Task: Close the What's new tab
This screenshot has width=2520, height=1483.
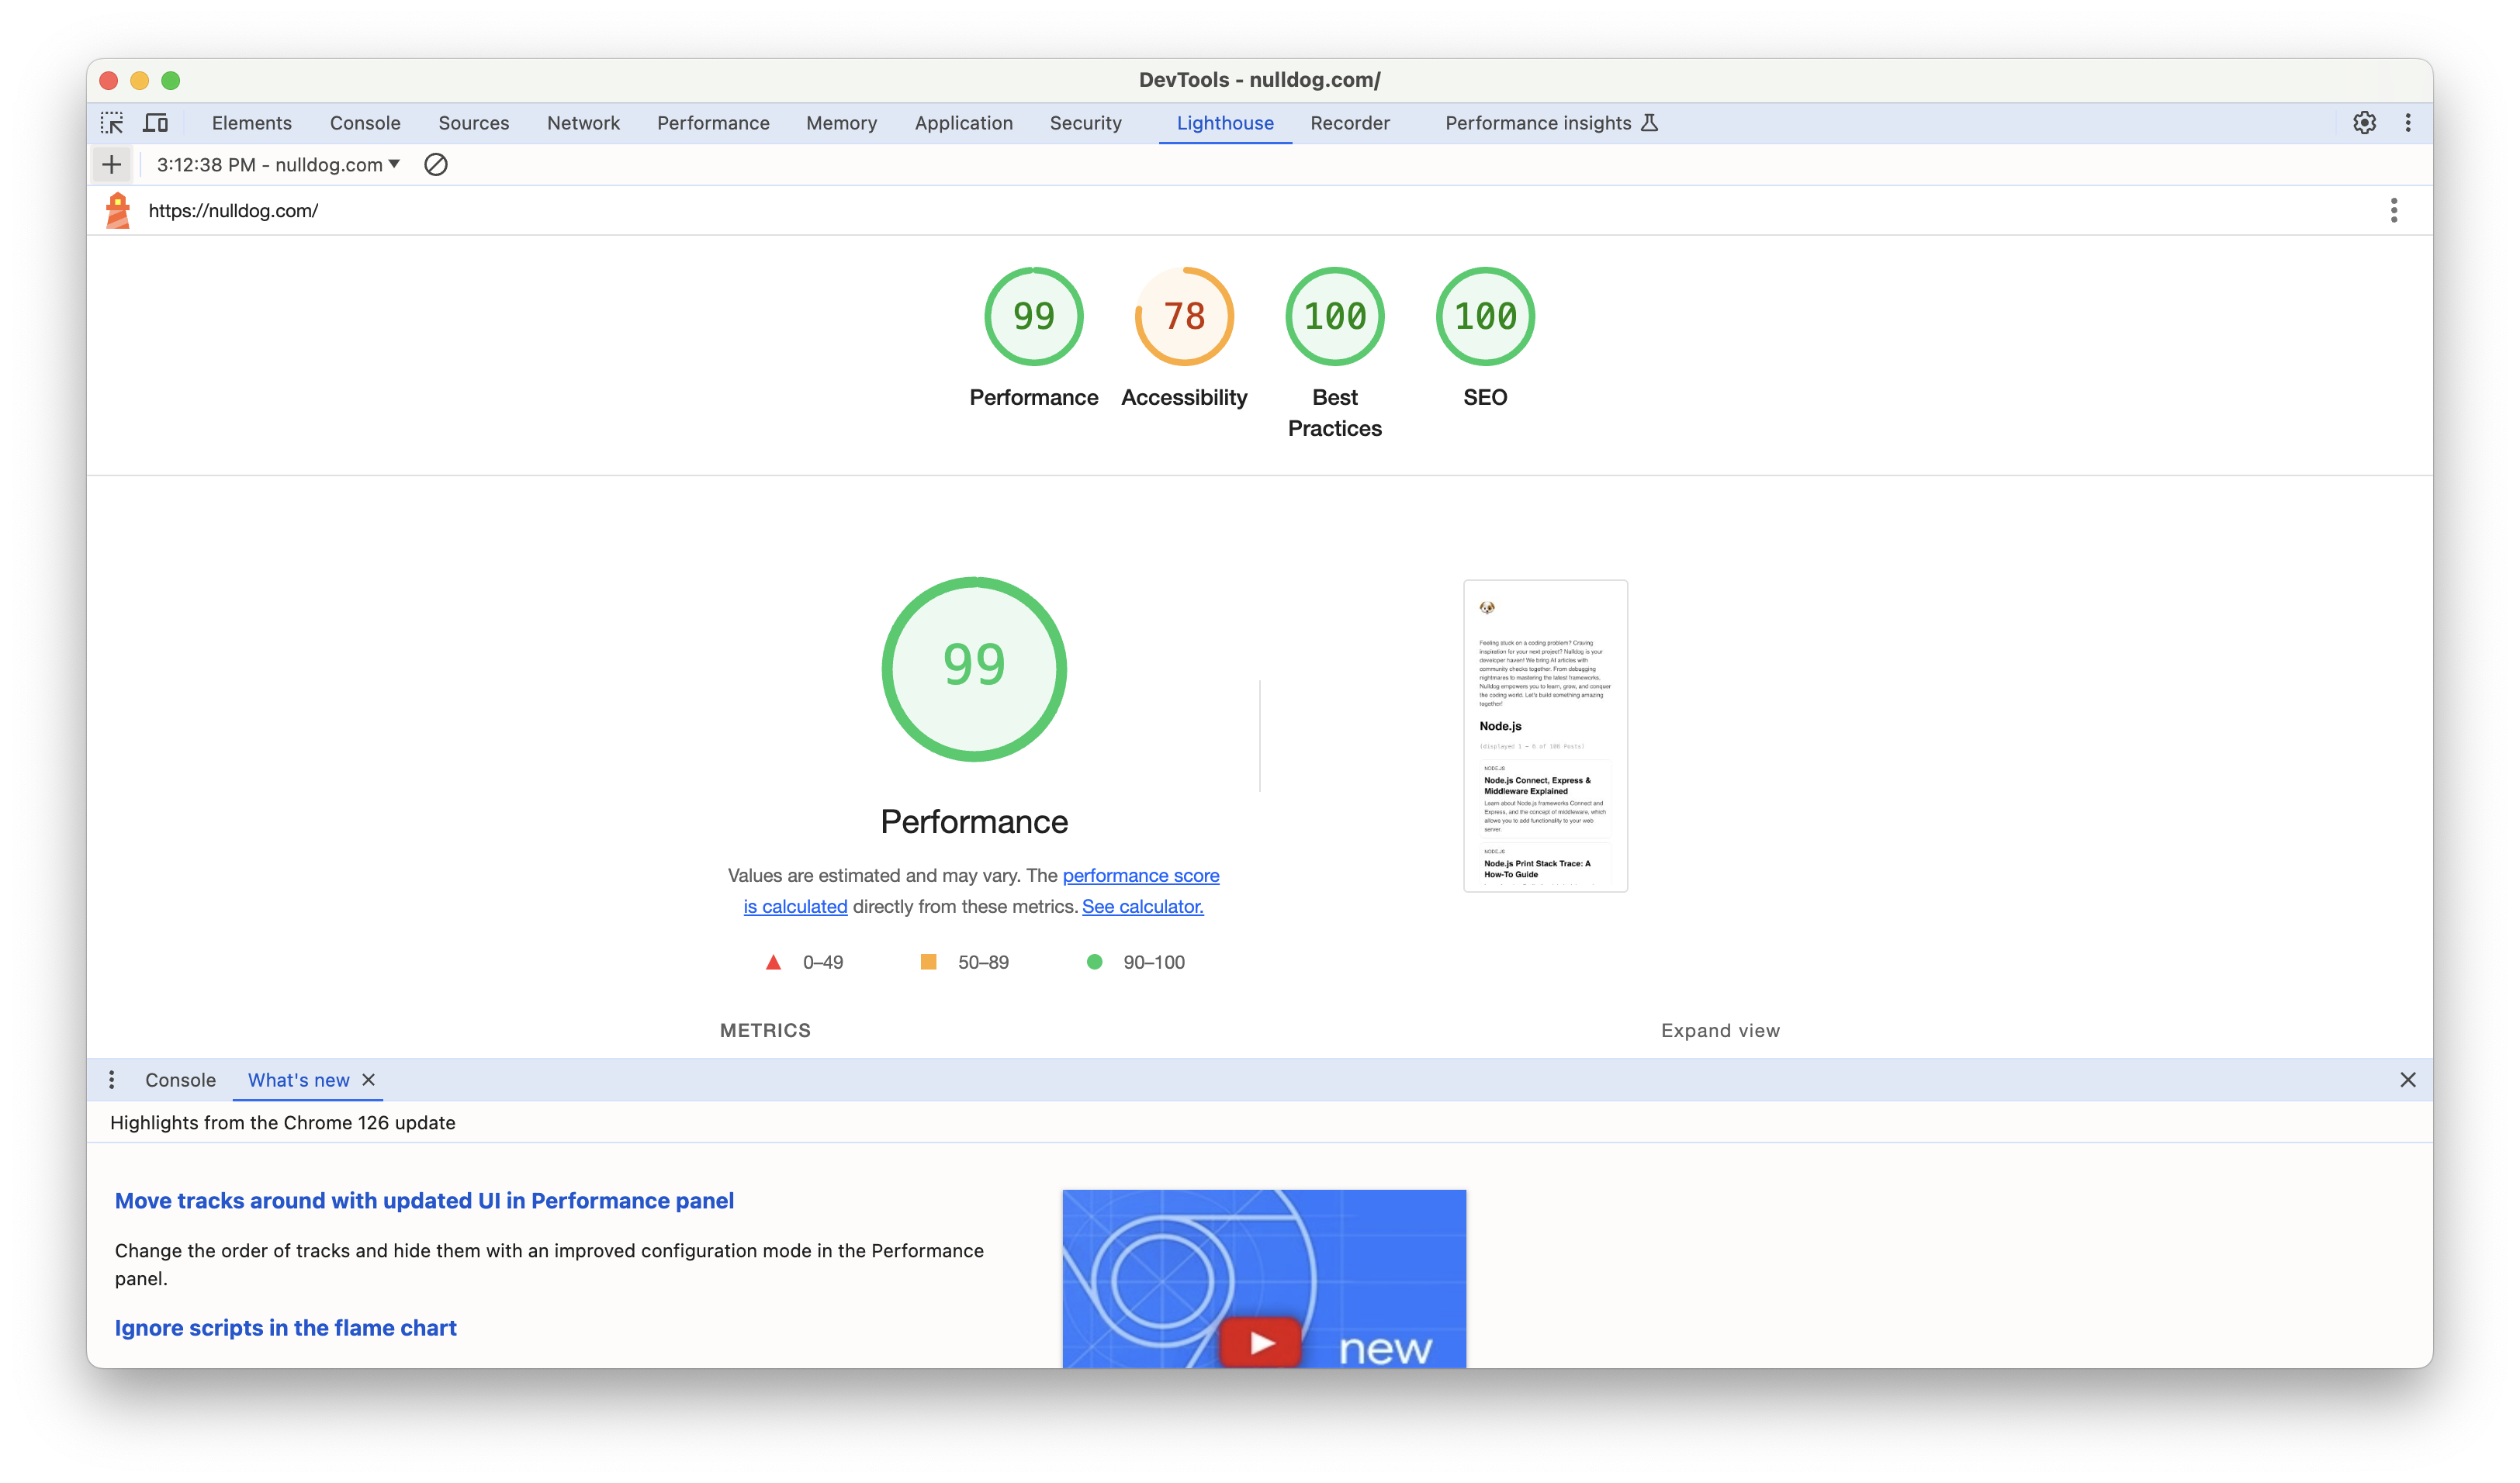Action: point(369,1080)
